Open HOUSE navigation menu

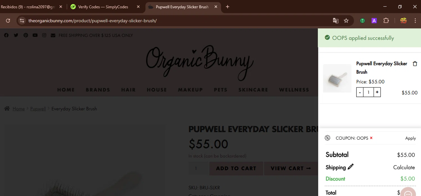(157, 90)
